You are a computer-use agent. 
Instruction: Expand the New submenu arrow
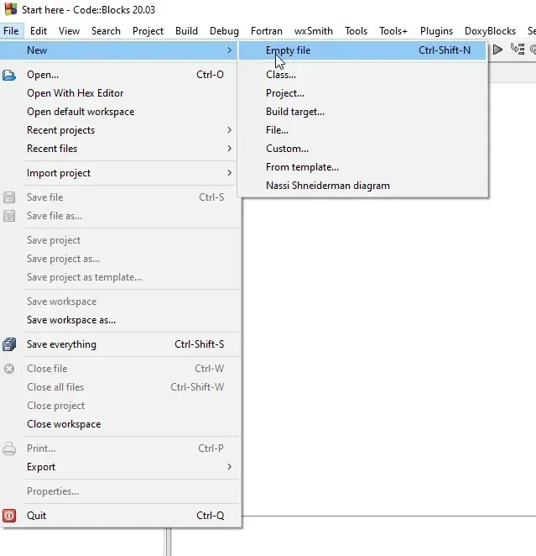[x=229, y=50]
